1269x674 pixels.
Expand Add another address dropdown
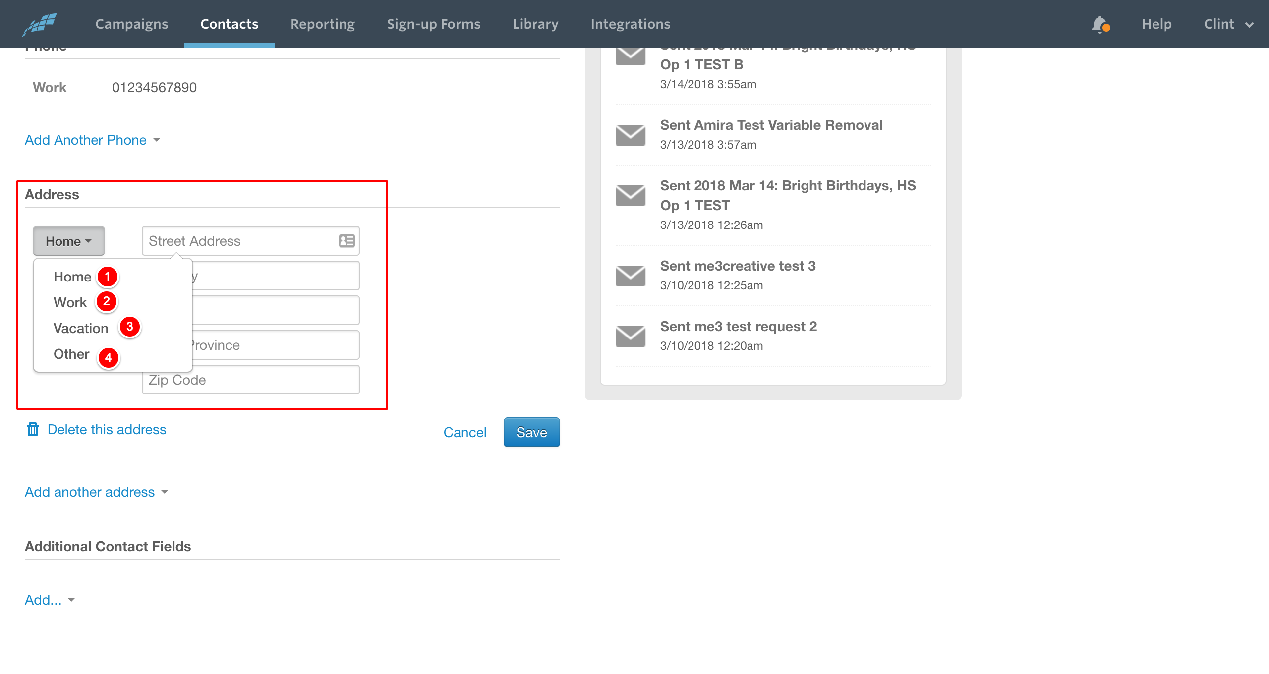pyautogui.click(x=97, y=492)
